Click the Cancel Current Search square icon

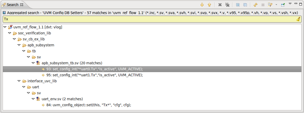263,5
